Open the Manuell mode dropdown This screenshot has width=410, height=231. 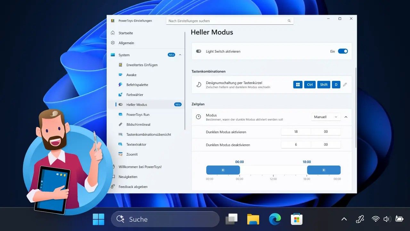(x=326, y=117)
